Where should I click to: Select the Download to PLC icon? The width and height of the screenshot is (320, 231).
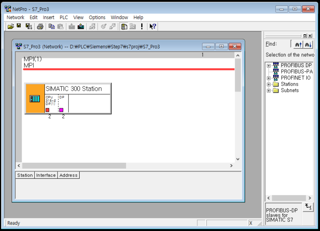pyautogui.click(x=71, y=26)
